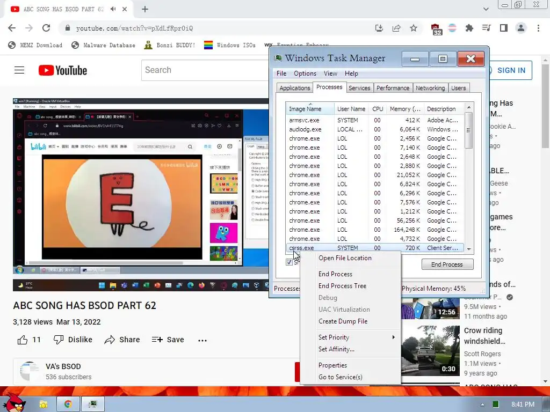Click the Chrome taskbar icon
This screenshot has width=550, height=412.
(x=68, y=404)
